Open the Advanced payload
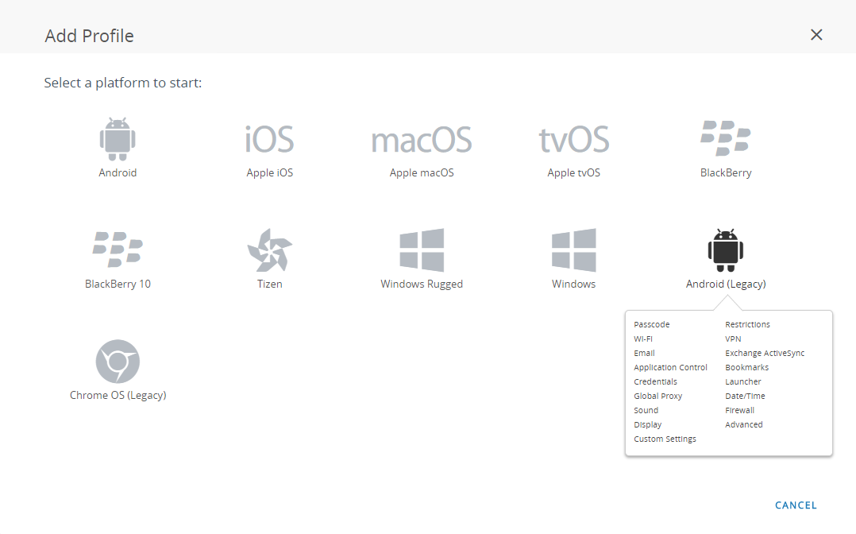 743,424
